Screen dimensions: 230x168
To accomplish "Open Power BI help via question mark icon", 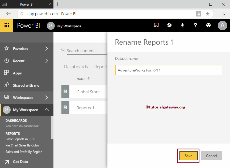I will [195, 26].
